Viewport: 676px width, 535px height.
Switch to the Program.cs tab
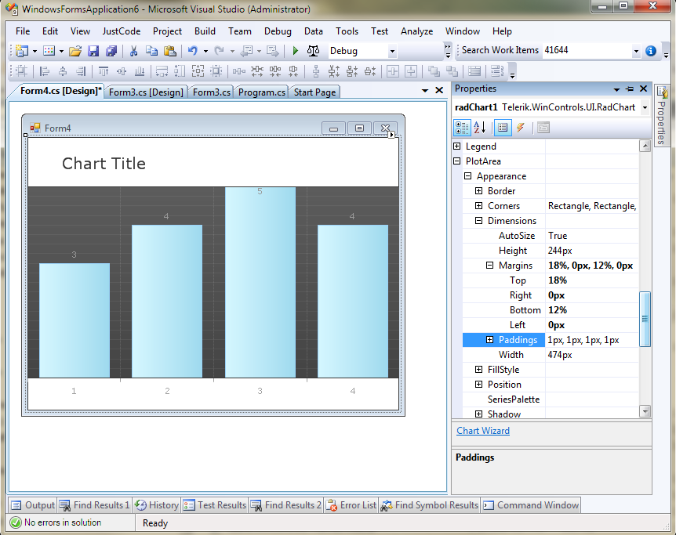tap(262, 92)
